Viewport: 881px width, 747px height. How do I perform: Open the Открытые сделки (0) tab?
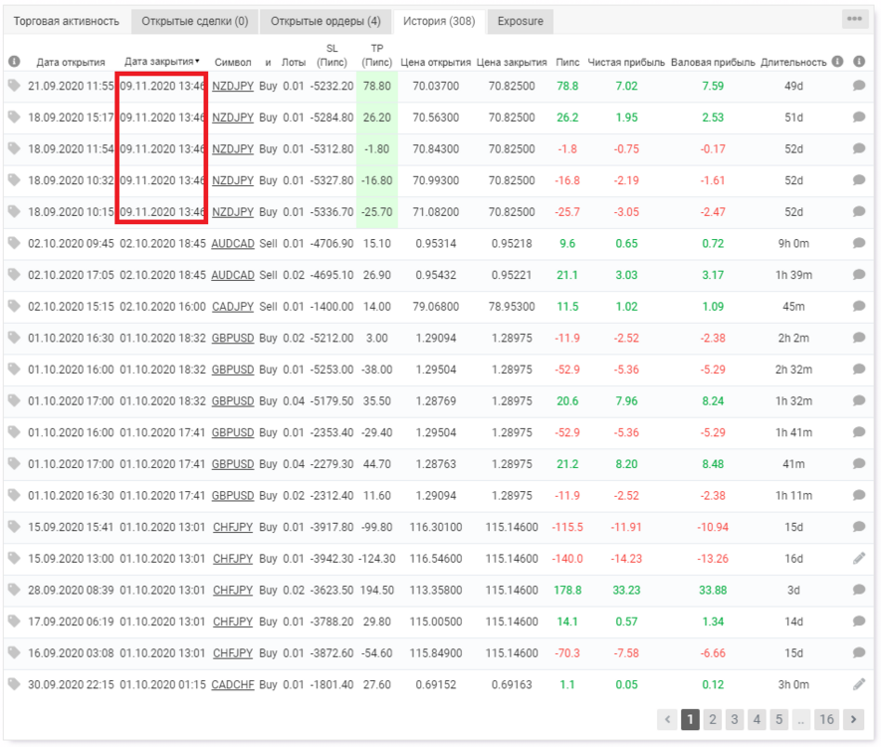(194, 21)
